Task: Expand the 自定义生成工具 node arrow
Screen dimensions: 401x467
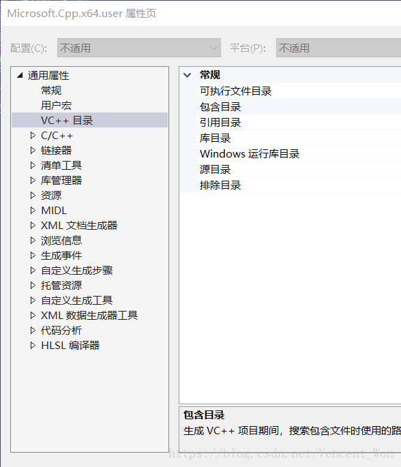Action: [x=33, y=300]
